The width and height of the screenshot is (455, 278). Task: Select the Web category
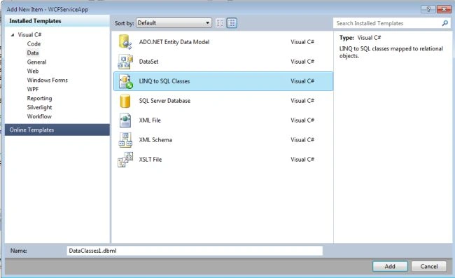(x=33, y=71)
